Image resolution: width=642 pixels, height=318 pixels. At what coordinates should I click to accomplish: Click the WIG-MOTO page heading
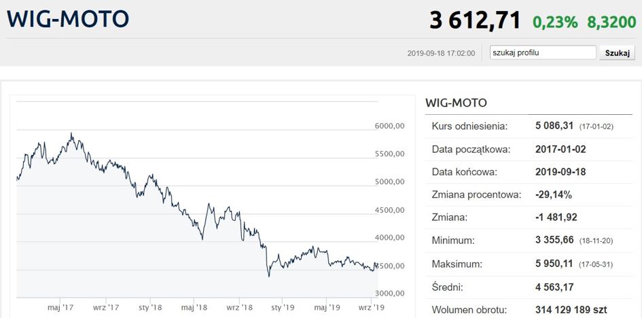click(68, 18)
